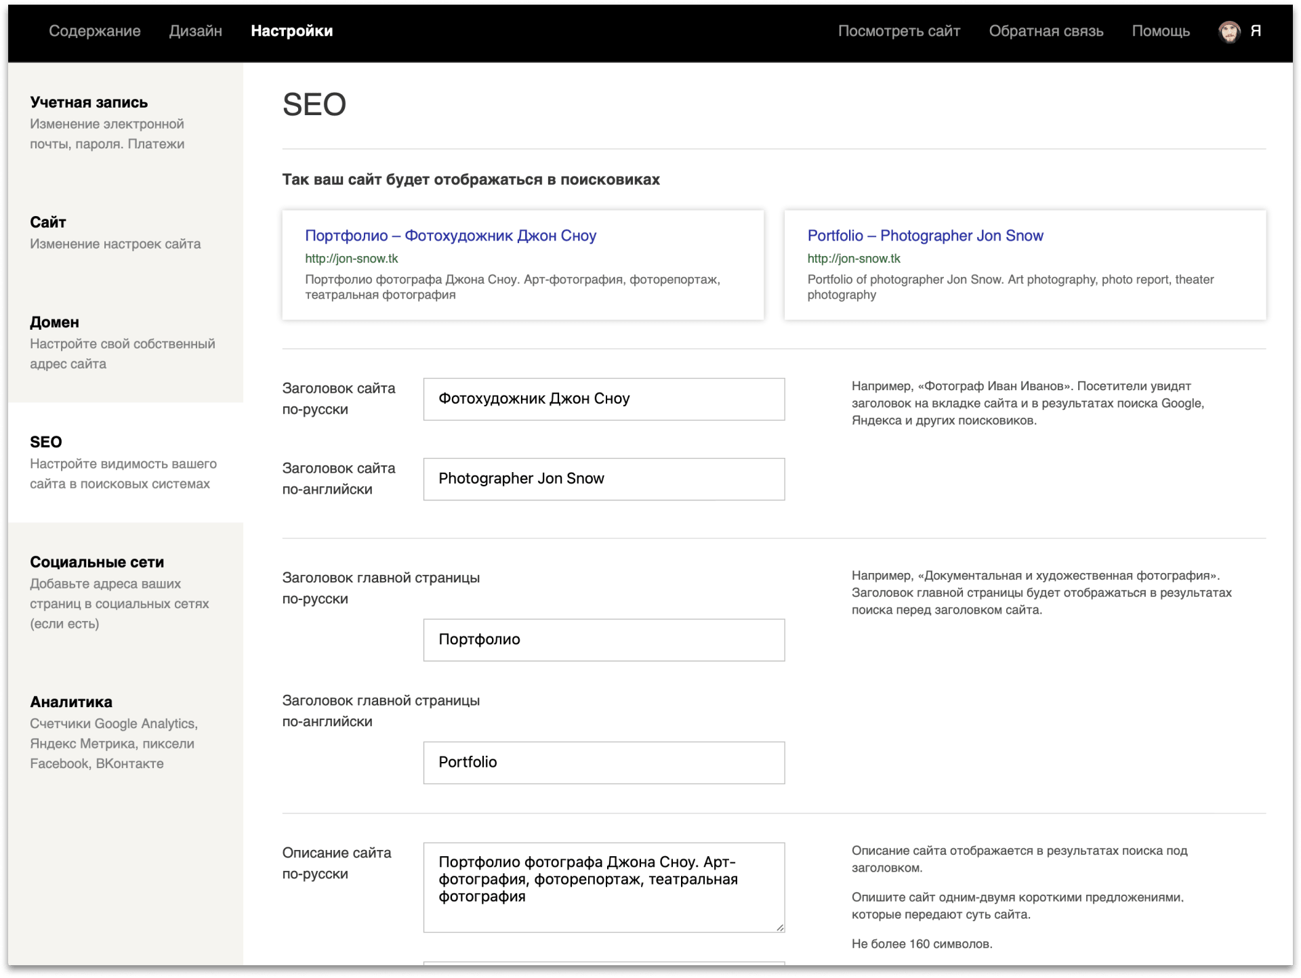Click the user avatar icon
Screen dimensions: 1301x978
(1229, 31)
